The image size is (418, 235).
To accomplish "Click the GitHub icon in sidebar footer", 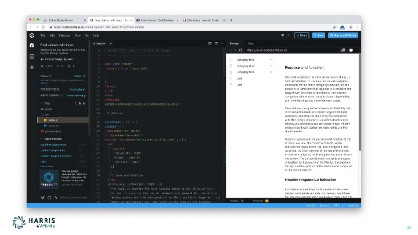I will [49, 197].
